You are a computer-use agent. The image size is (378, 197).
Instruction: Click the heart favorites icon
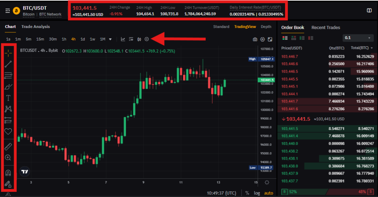(8, 131)
